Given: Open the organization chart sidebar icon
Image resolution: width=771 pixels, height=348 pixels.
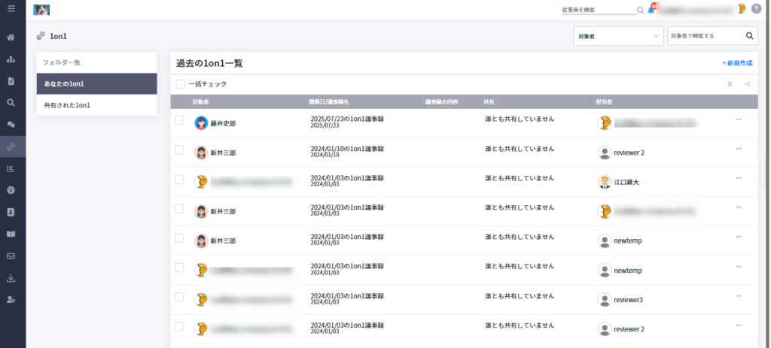Looking at the screenshot, I should click(11, 59).
